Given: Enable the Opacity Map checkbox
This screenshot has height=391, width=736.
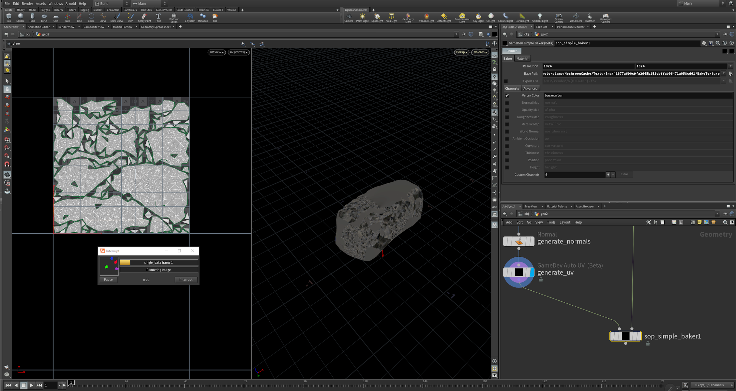Looking at the screenshot, I should 507,110.
